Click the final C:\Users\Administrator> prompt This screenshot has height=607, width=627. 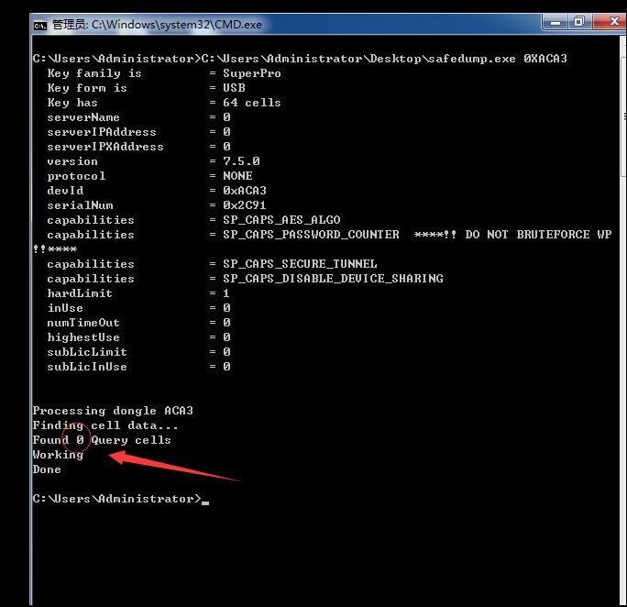coord(116,499)
